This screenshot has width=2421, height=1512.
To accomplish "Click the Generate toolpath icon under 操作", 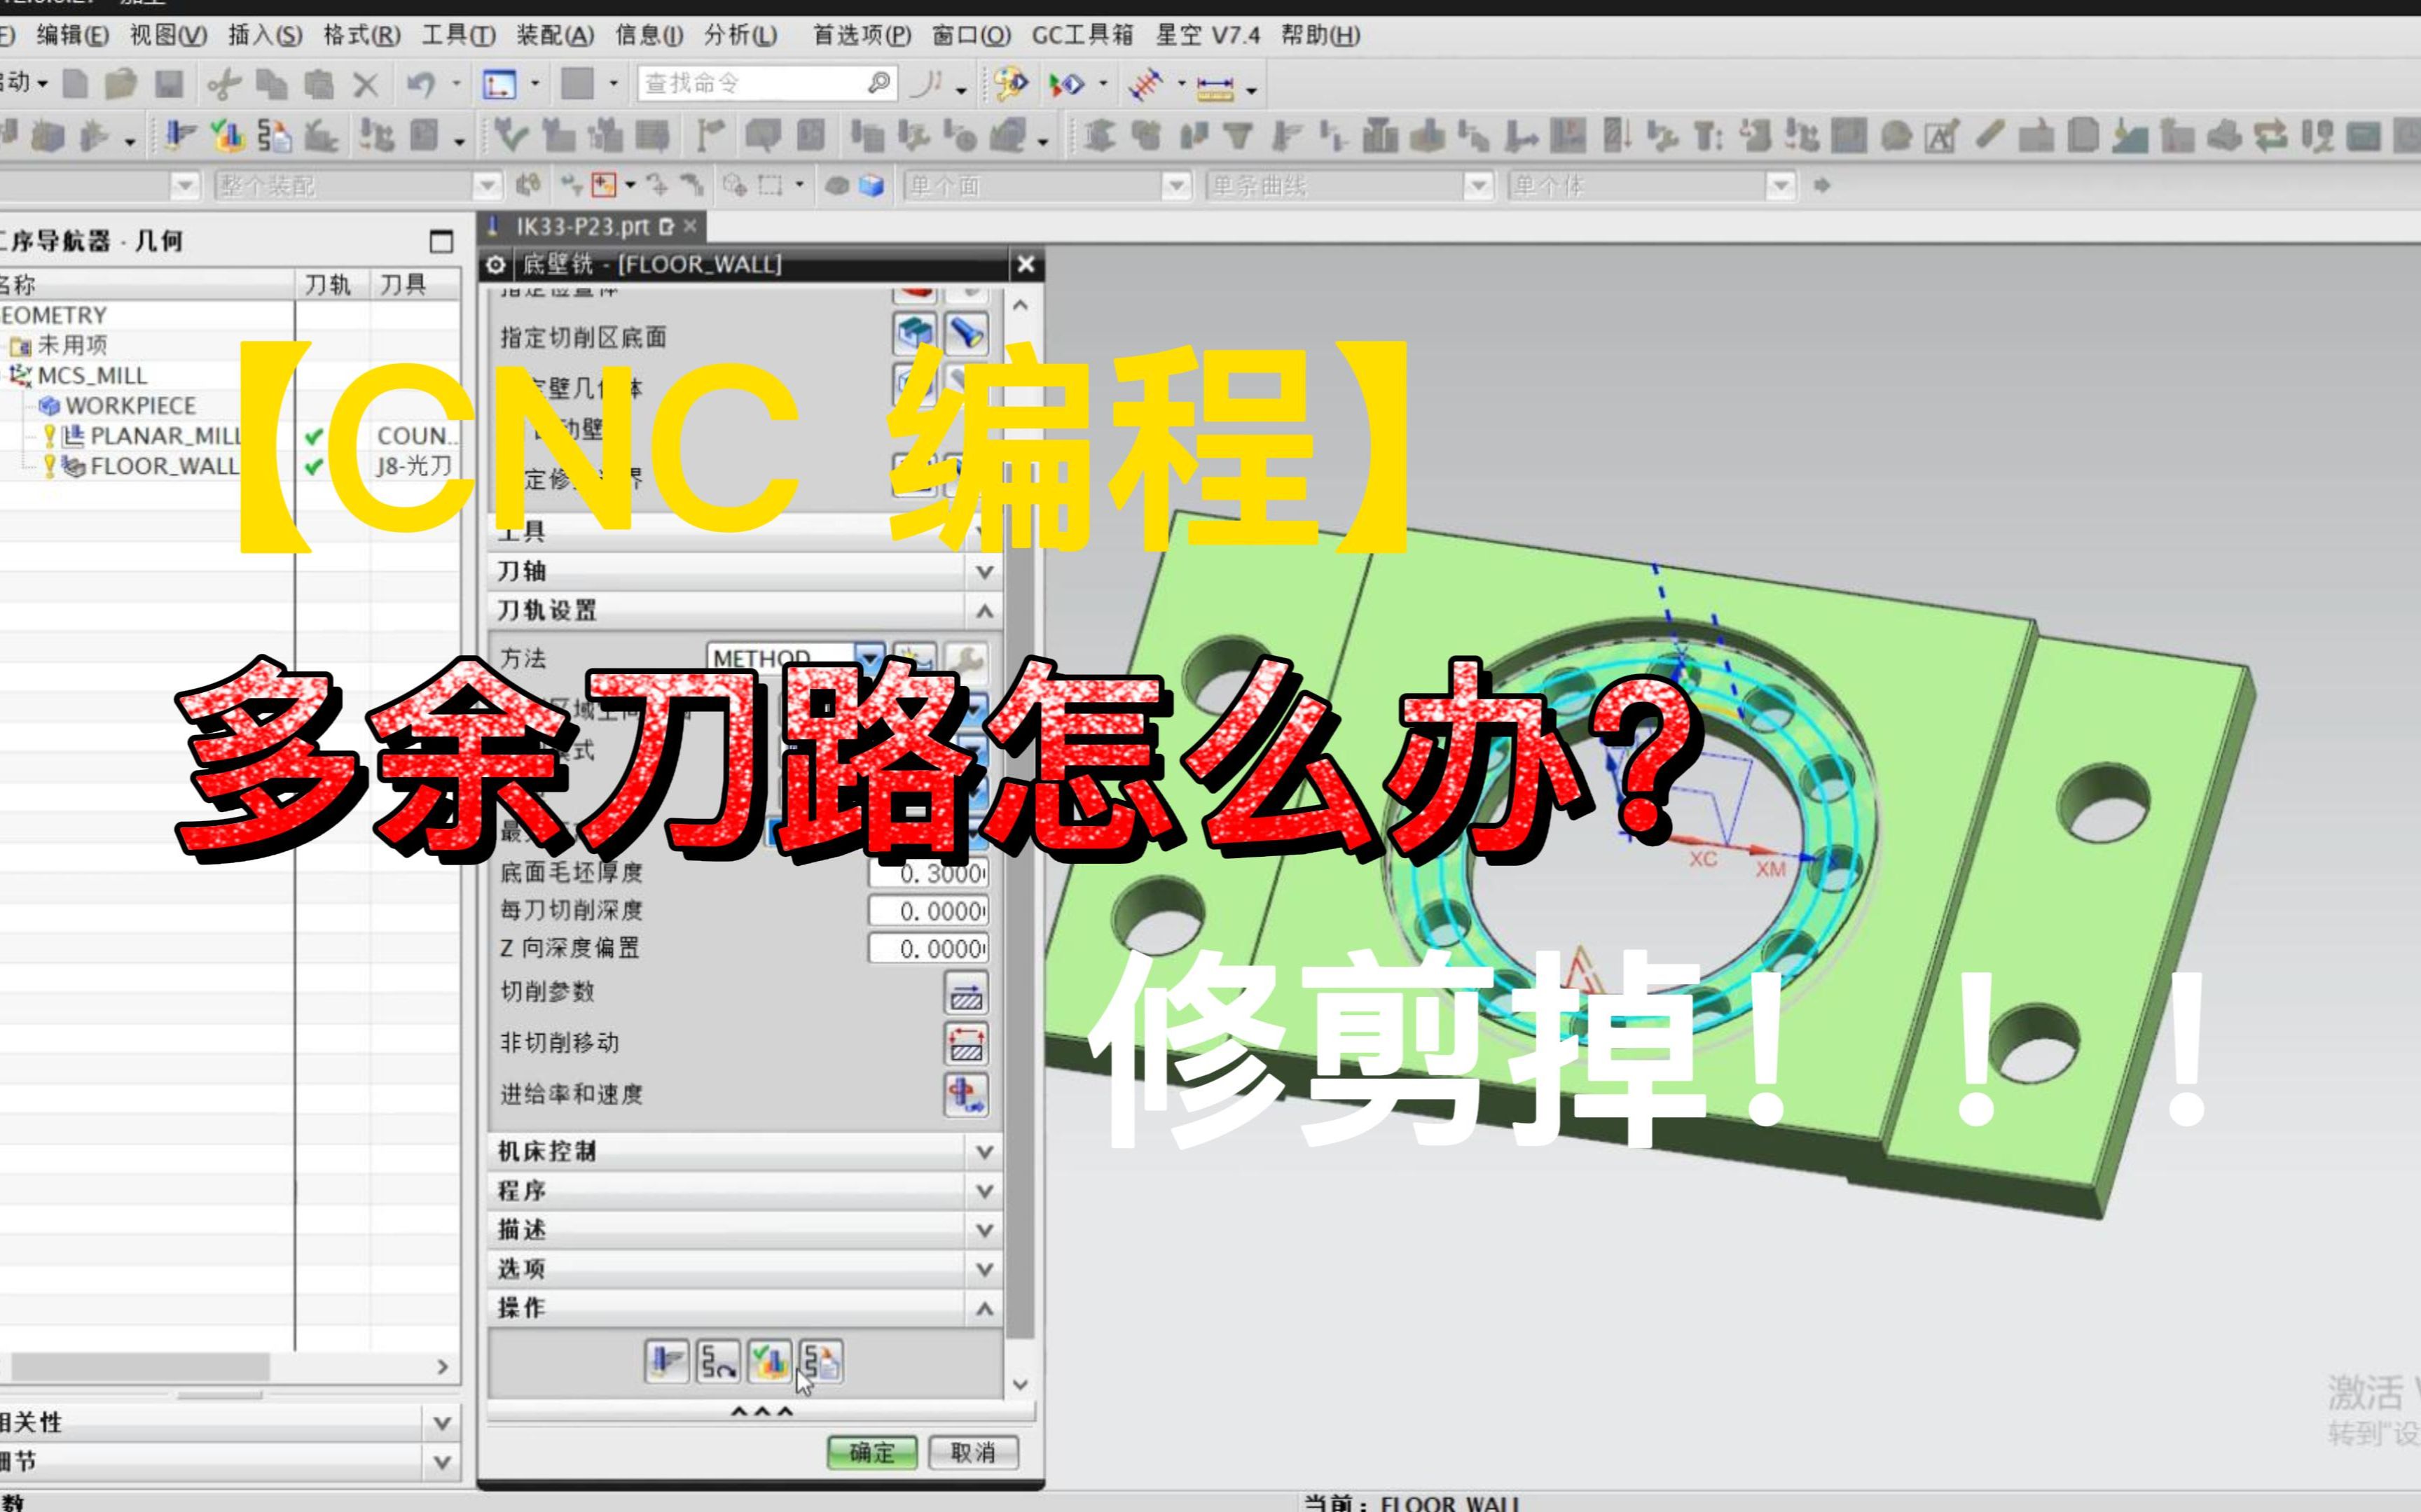I will (666, 1361).
